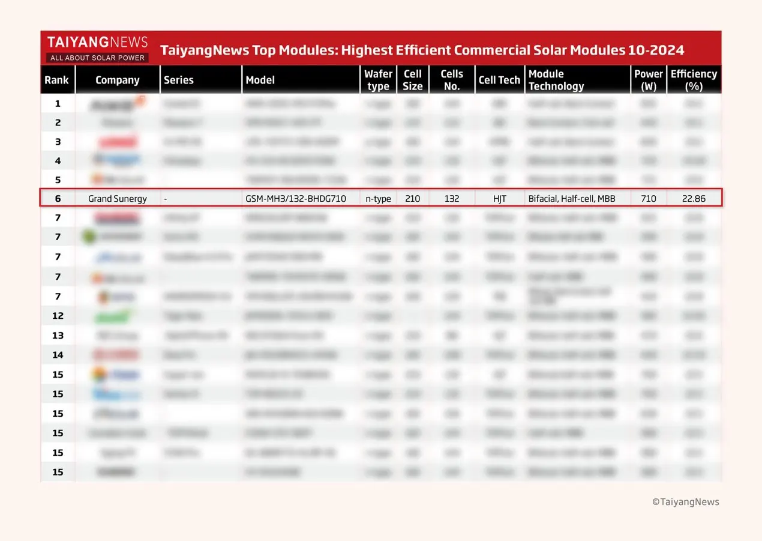The width and height of the screenshot is (762, 541).
Task: Click rank number "6" in the highlighted row
Action: point(58,198)
